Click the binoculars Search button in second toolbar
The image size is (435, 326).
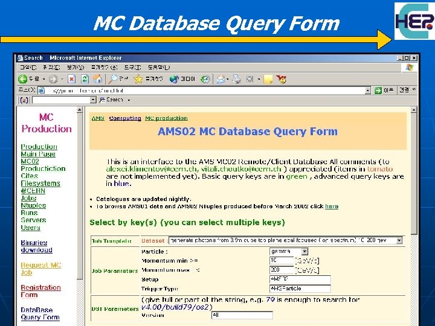coord(111,100)
